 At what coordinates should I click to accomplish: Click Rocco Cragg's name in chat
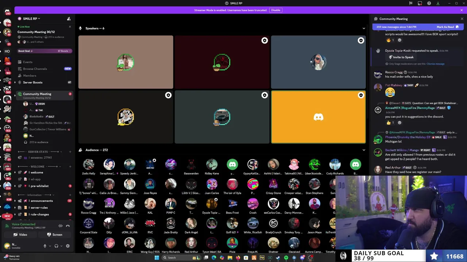pos(394,72)
